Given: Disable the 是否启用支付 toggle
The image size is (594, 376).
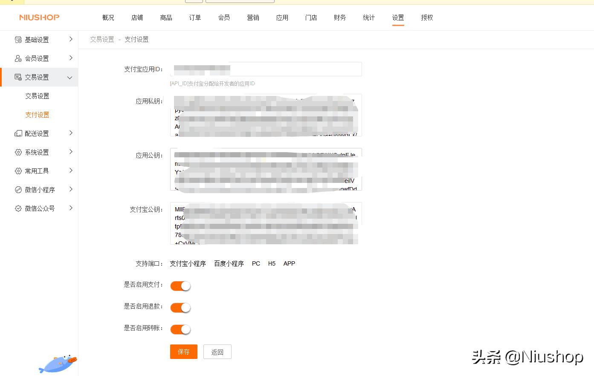Looking at the screenshot, I should coord(180,286).
